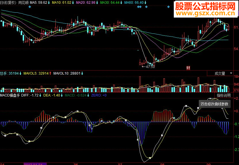Click the MAVOL5: 32914 label
The height and width of the screenshot is (165, 239).
(x=36, y=73)
